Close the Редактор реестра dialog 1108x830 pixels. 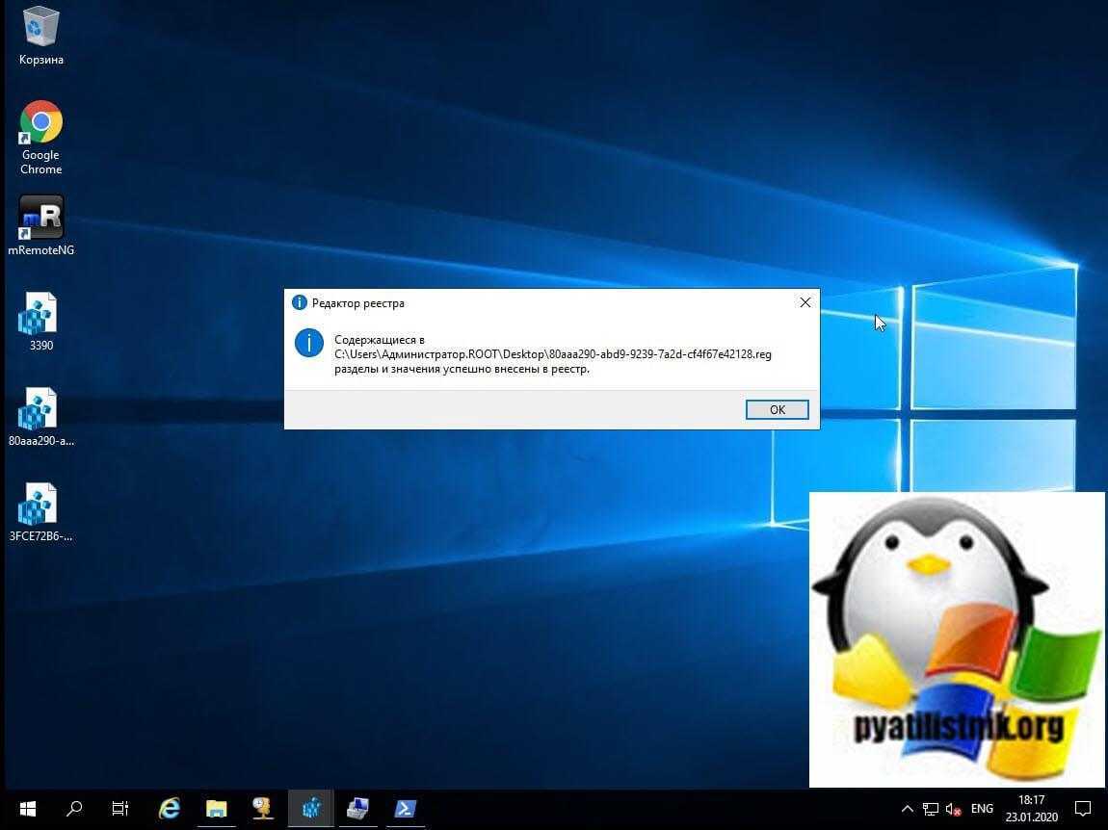pos(805,302)
